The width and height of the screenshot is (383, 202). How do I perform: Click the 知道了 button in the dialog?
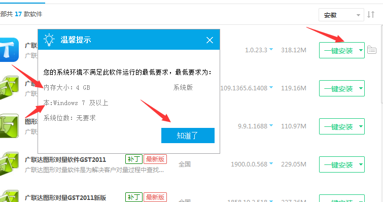click(x=188, y=136)
